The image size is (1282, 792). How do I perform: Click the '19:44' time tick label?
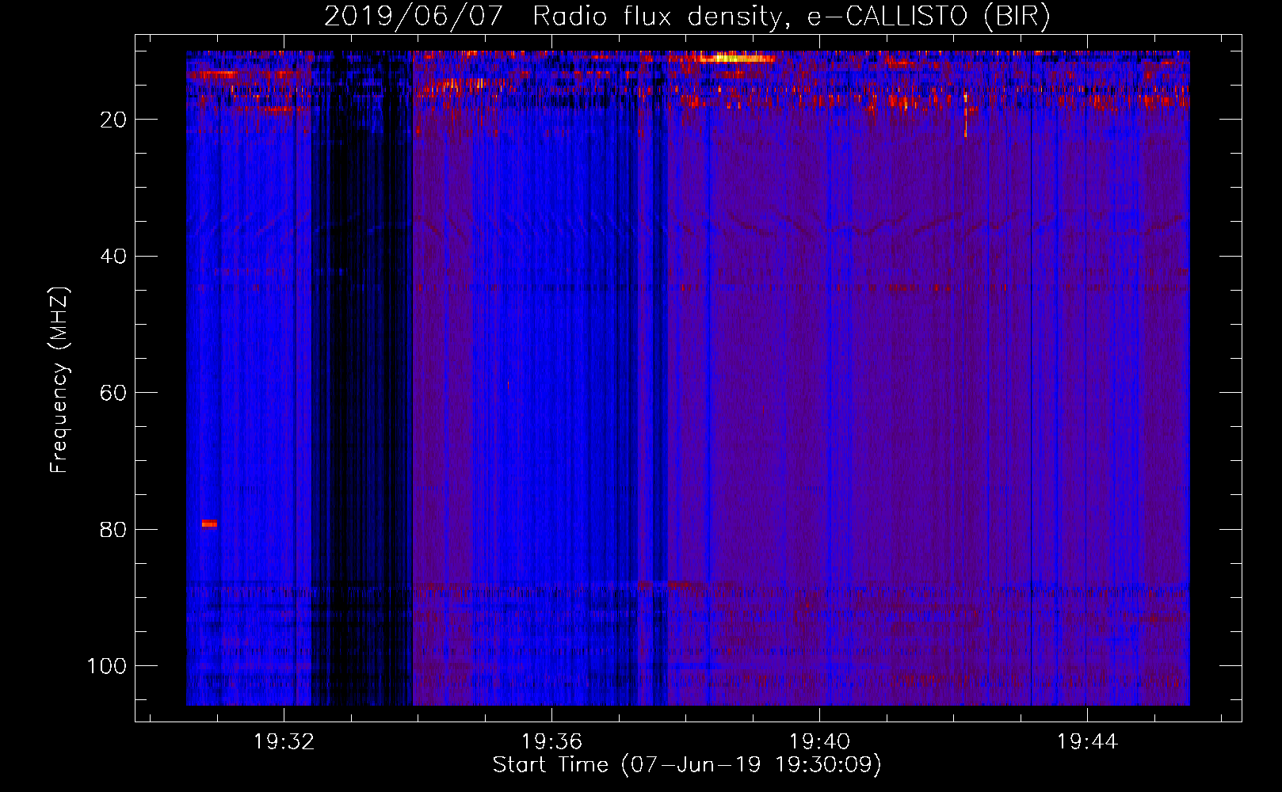pyautogui.click(x=1087, y=741)
